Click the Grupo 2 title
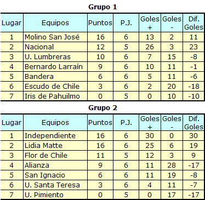 [x=102, y=108]
